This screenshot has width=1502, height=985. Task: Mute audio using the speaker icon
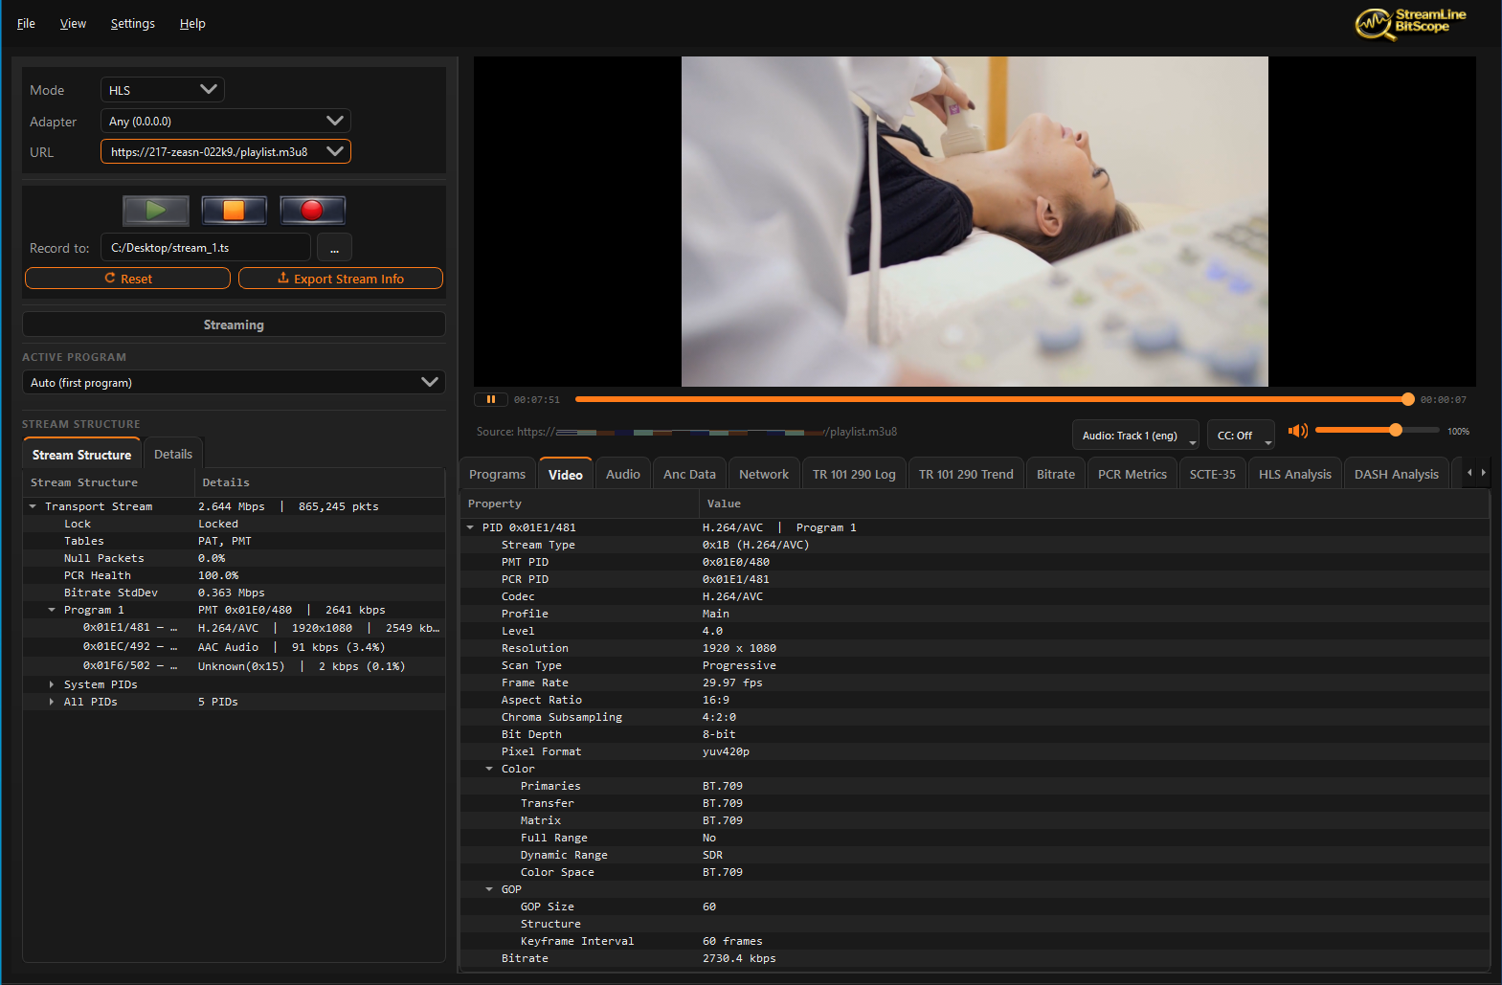click(1297, 431)
